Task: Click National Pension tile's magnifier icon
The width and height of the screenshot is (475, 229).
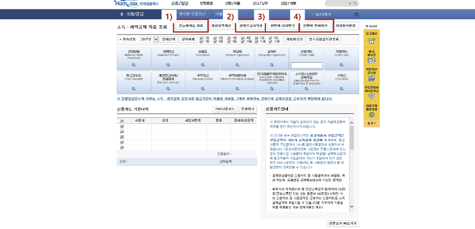Action: tap(168, 65)
